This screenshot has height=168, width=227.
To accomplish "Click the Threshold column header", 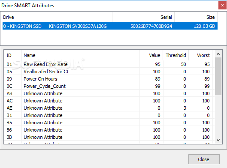I will 176,55.
